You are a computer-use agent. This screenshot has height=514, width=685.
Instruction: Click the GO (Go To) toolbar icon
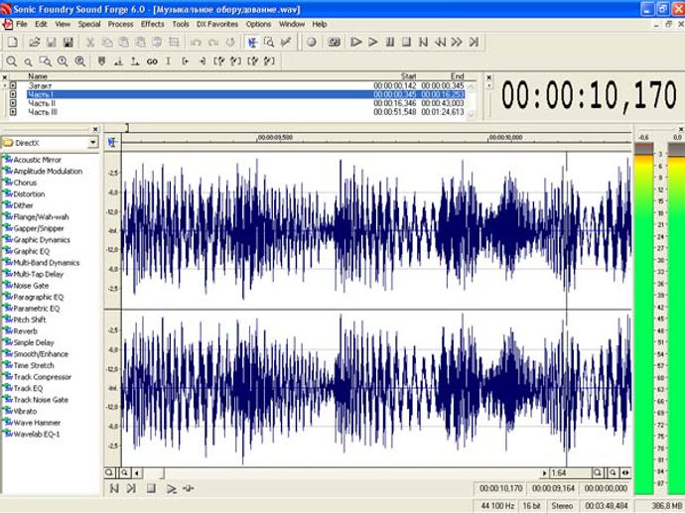pyautogui.click(x=152, y=62)
